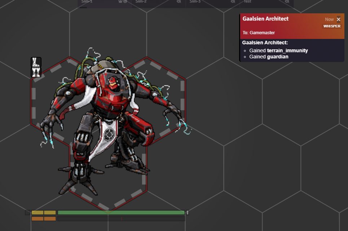Click the dark lower bar under health
Viewport: 348px width, 231px height.
(121, 219)
